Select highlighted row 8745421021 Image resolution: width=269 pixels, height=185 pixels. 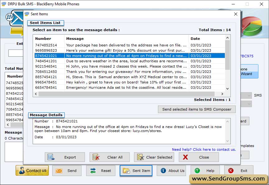(x=129, y=56)
